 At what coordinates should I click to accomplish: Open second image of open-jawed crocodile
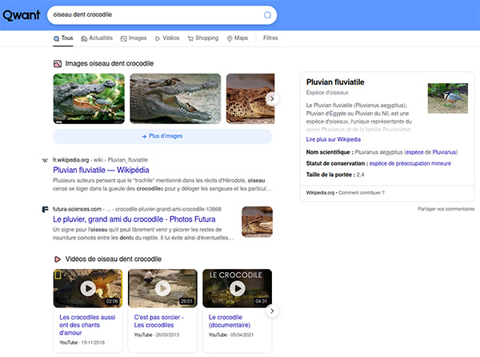[x=175, y=98]
